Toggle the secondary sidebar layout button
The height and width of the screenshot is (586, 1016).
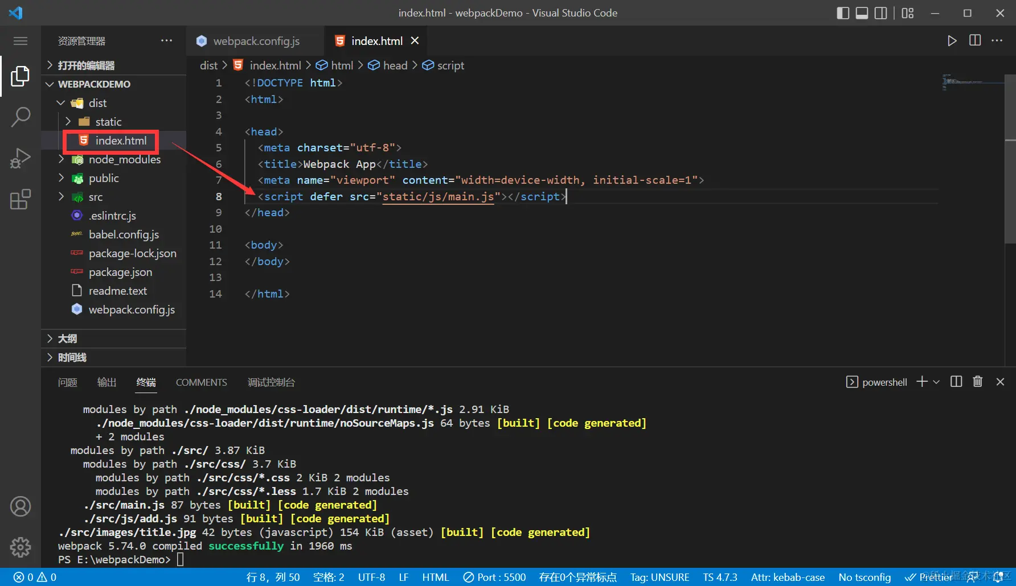pyautogui.click(x=880, y=13)
